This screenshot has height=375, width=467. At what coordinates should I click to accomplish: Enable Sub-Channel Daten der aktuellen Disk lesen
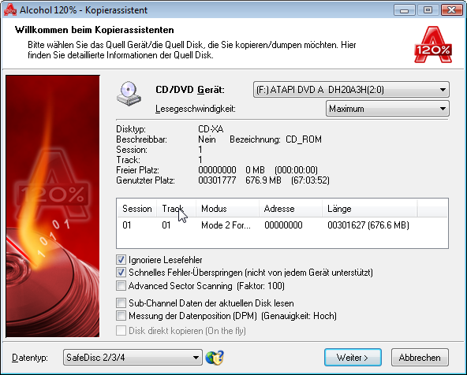point(121,303)
